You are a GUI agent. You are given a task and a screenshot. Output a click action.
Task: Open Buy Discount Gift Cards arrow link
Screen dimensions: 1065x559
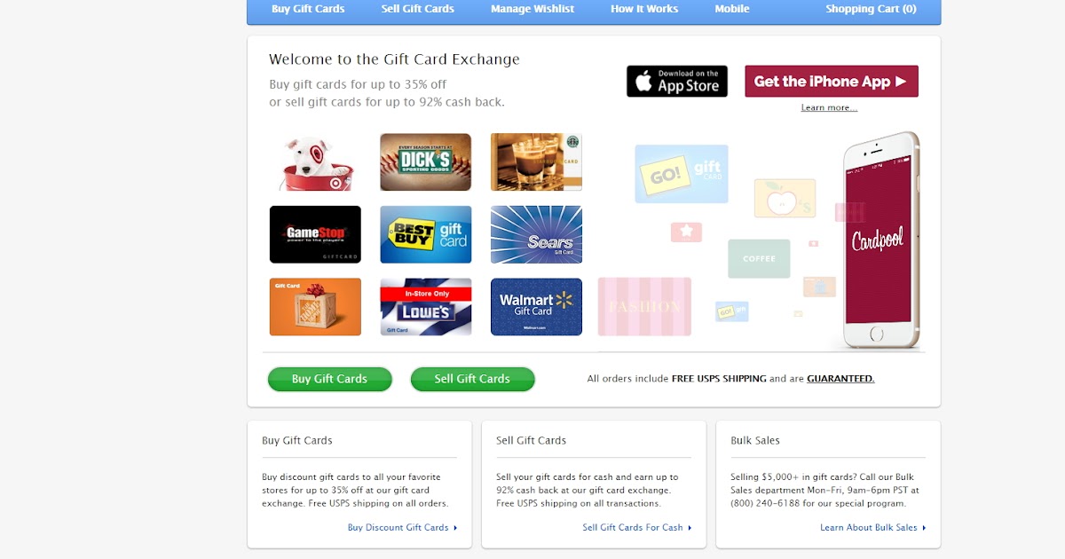click(x=402, y=527)
